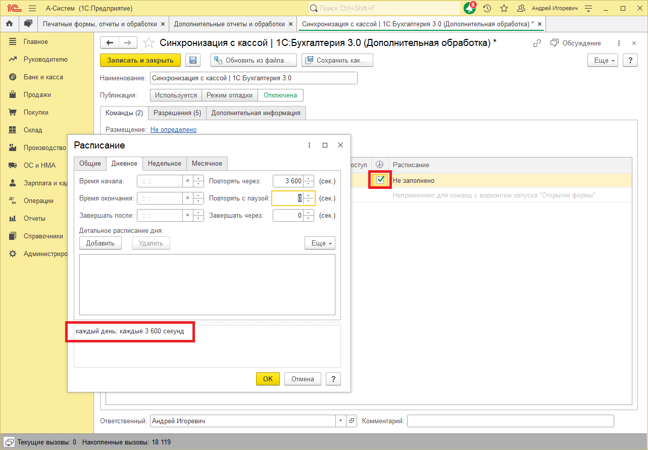The height and width of the screenshot is (450, 648).
Task: Open help with ? in schedule dialog
Action: click(333, 379)
